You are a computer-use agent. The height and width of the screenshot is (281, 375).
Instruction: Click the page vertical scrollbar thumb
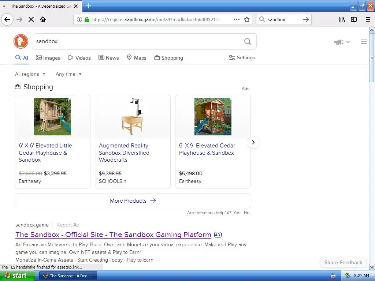tap(372, 58)
